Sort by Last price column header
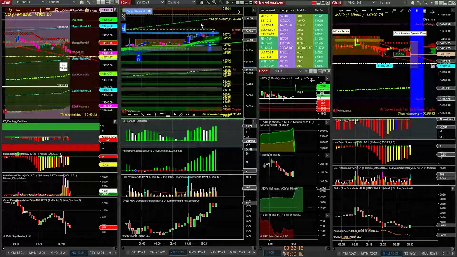457x257 pixels. coord(286,10)
